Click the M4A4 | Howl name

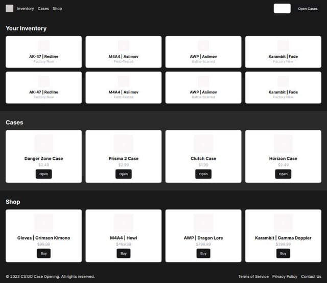point(124,238)
